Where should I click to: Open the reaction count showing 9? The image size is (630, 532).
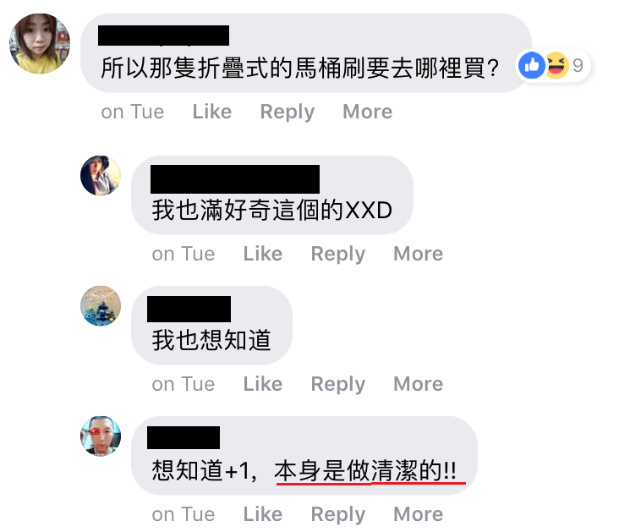tap(578, 65)
